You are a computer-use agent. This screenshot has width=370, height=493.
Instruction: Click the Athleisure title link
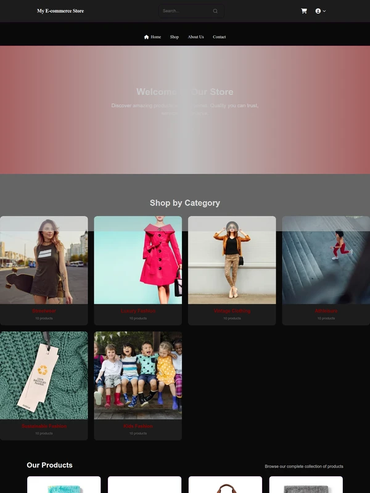click(326, 311)
